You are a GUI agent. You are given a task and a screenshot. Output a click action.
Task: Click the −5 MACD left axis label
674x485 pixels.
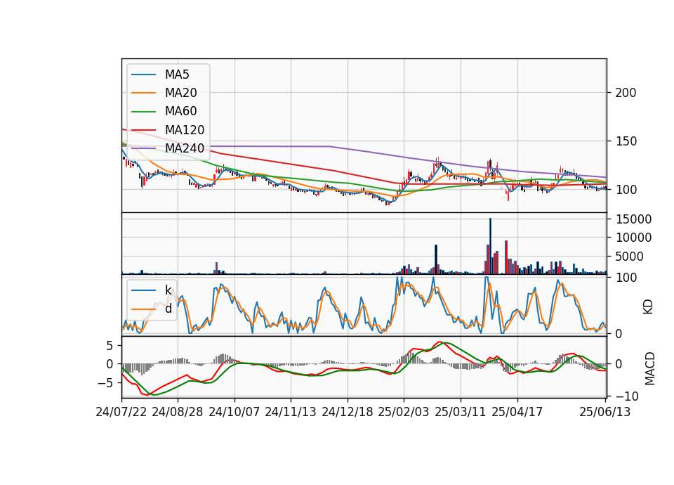coord(104,382)
